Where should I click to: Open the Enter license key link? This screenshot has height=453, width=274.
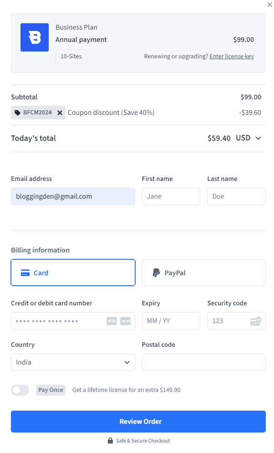point(231,56)
